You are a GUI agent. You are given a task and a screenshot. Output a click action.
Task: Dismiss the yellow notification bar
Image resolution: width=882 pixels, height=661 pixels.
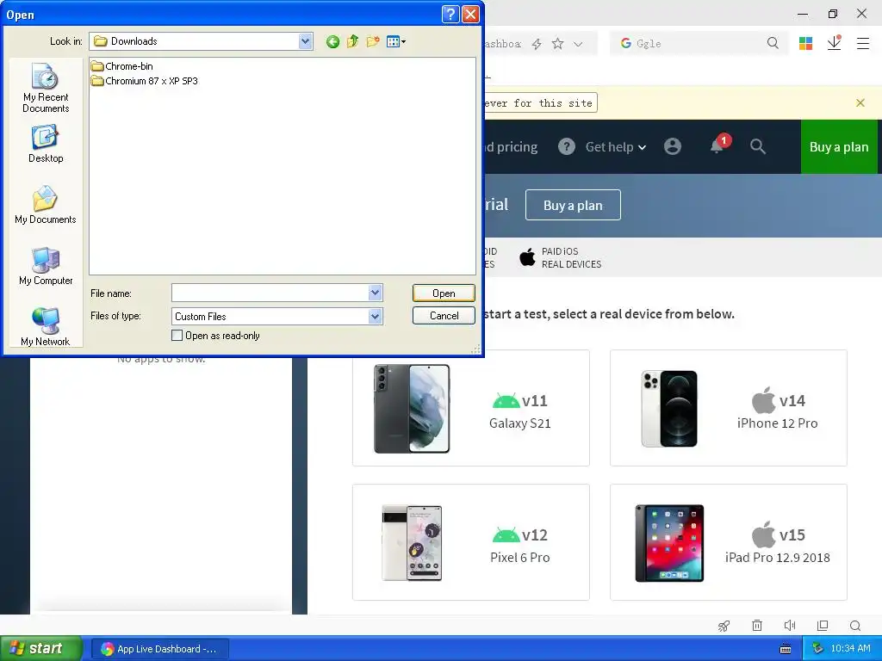pyautogui.click(x=860, y=103)
